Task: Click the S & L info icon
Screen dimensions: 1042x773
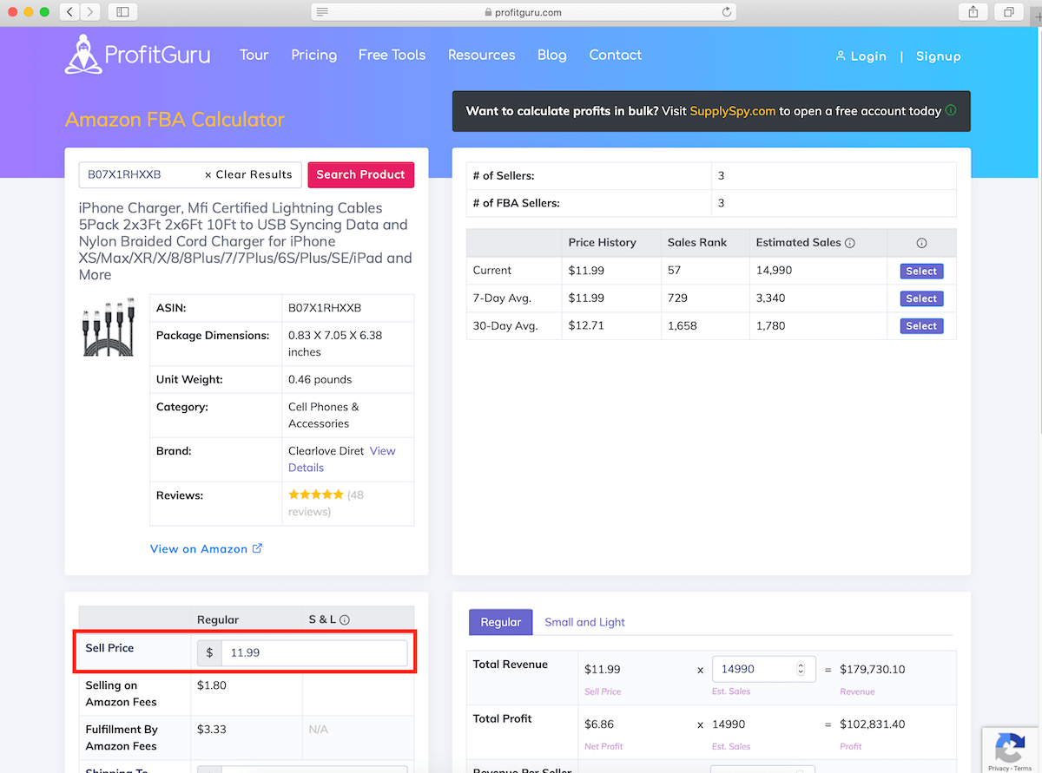Action: tap(345, 620)
